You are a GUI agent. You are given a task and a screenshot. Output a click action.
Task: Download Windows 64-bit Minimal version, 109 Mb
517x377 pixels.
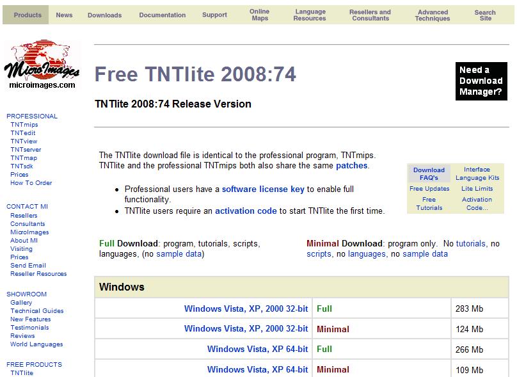(257, 369)
